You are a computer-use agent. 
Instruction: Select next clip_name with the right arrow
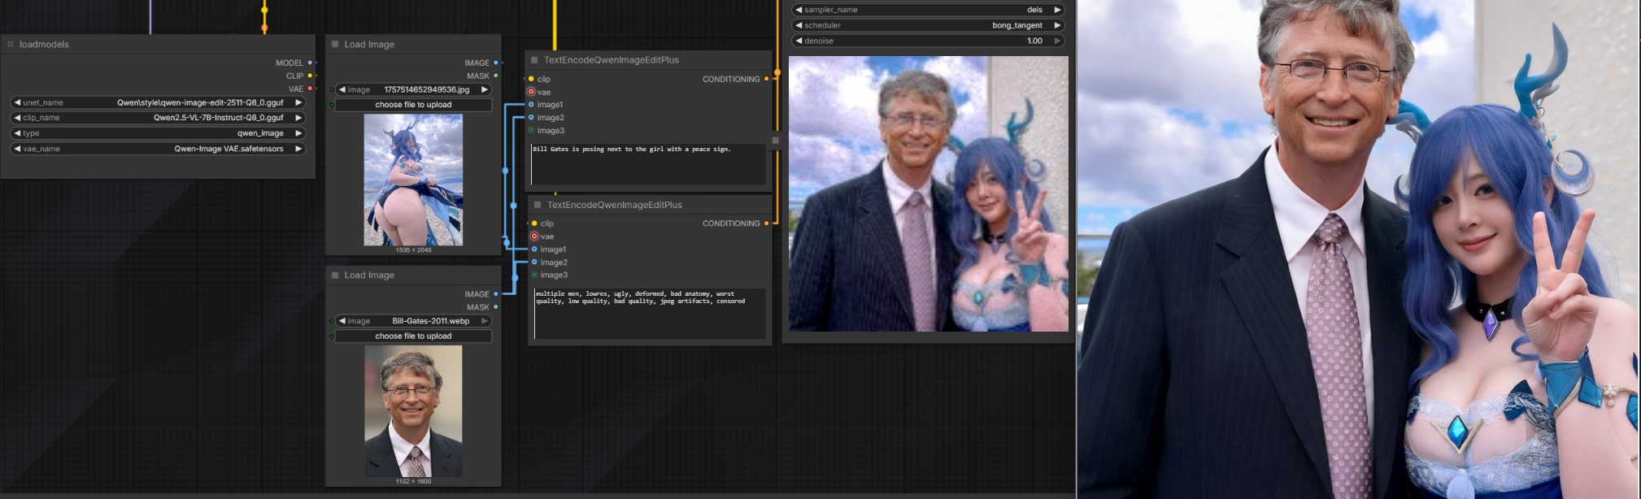[298, 118]
